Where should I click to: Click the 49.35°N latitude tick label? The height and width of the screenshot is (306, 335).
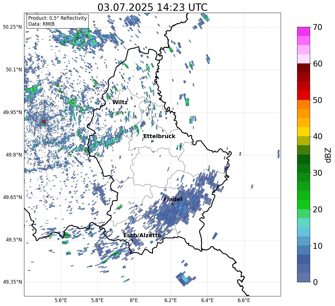click(x=12, y=282)
